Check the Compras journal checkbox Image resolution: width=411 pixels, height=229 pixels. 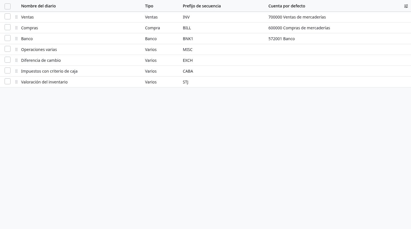(x=8, y=27)
